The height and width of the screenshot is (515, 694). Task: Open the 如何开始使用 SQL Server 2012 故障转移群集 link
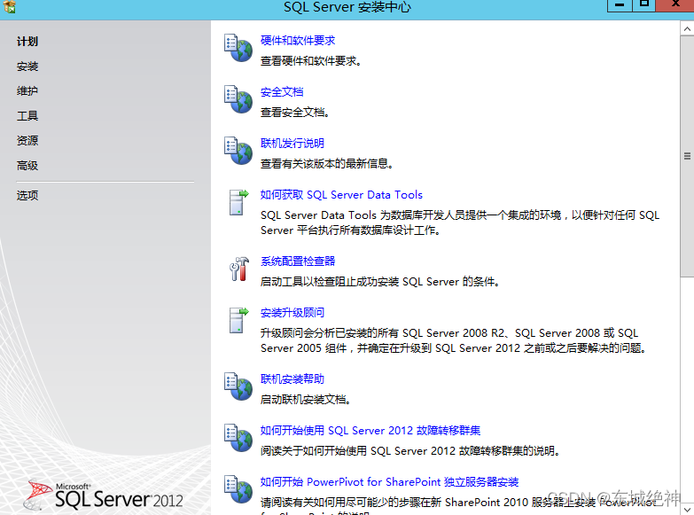coord(370,431)
